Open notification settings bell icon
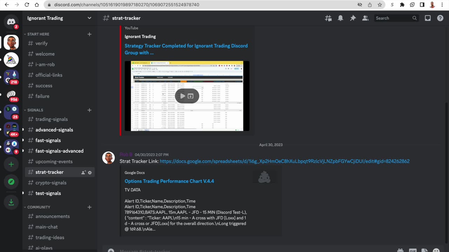This screenshot has width=449, height=252. coord(341,18)
